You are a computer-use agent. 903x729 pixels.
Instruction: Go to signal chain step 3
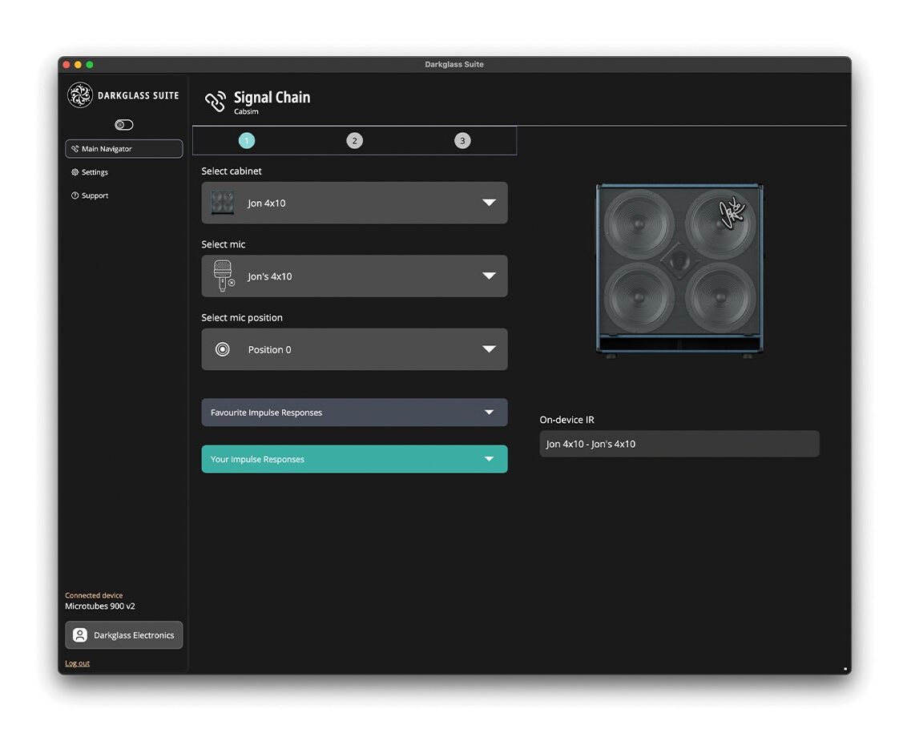(x=462, y=140)
